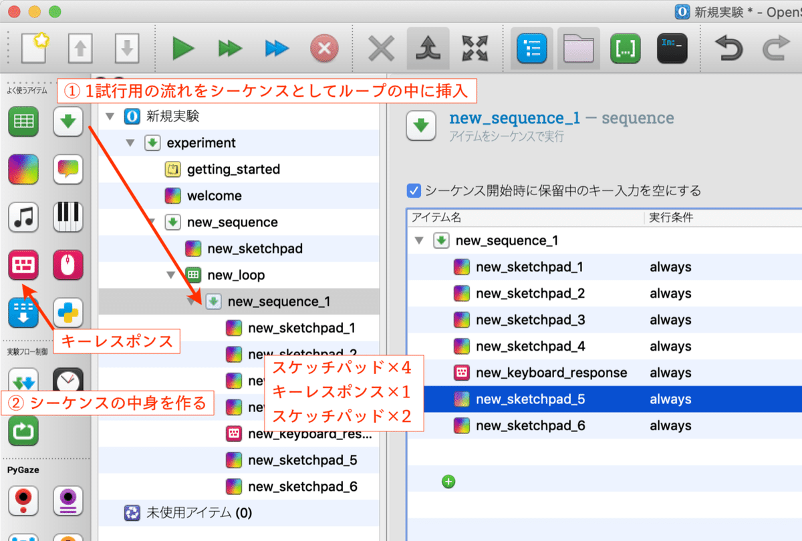Click the save file down-arrow toolbar button
The height and width of the screenshot is (541, 802).
(127, 47)
